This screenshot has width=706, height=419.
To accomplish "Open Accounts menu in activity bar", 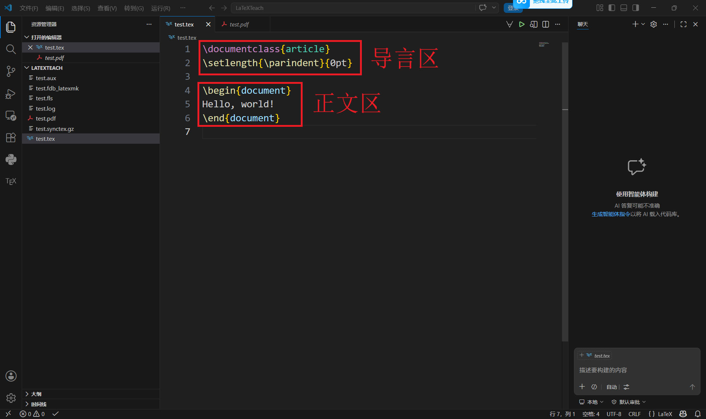I will pyautogui.click(x=11, y=376).
